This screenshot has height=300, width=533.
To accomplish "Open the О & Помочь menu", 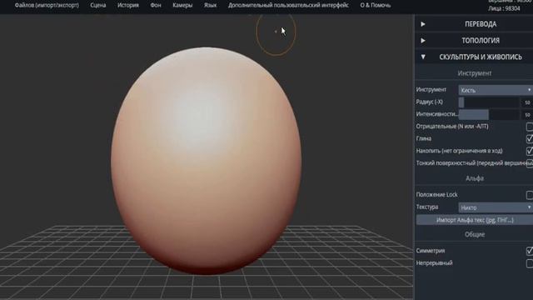I will [x=376, y=6].
